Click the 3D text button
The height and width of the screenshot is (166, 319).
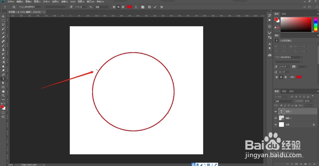(x=161, y=7)
